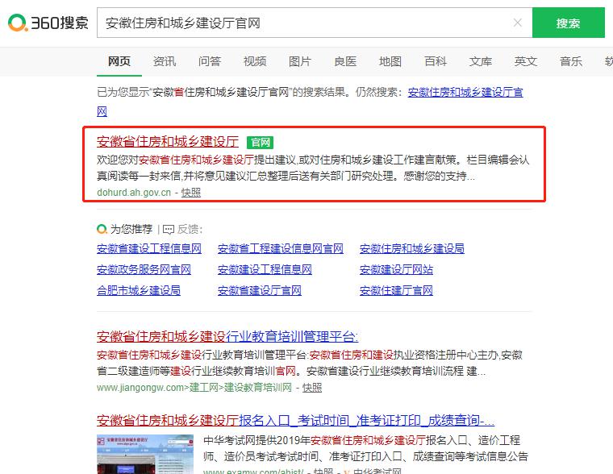Click the 为您推荐 360 icon
613x474 pixels.
point(102,229)
